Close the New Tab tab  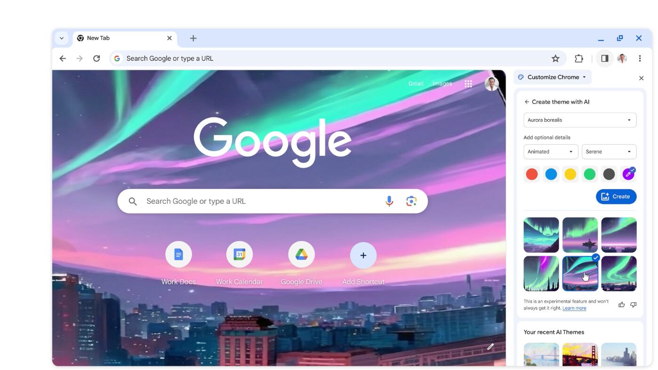(169, 38)
